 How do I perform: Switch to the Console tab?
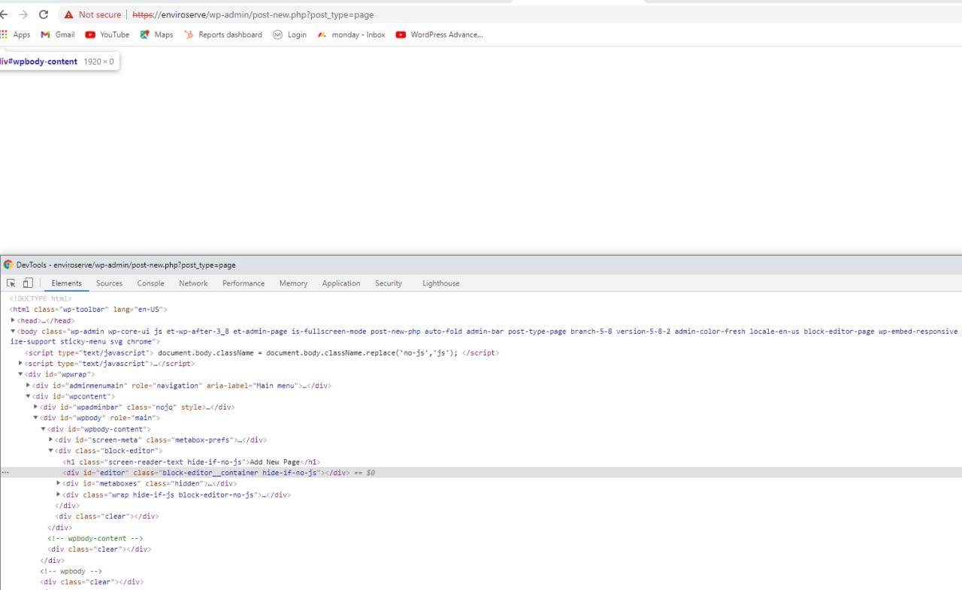click(x=150, y=283)
